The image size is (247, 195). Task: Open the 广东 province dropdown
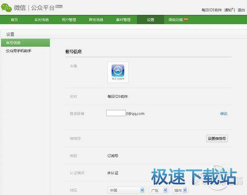159,190
